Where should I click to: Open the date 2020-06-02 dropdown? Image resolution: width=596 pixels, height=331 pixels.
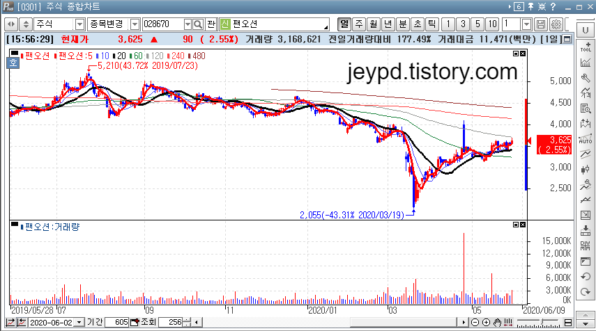coord(79,322)
